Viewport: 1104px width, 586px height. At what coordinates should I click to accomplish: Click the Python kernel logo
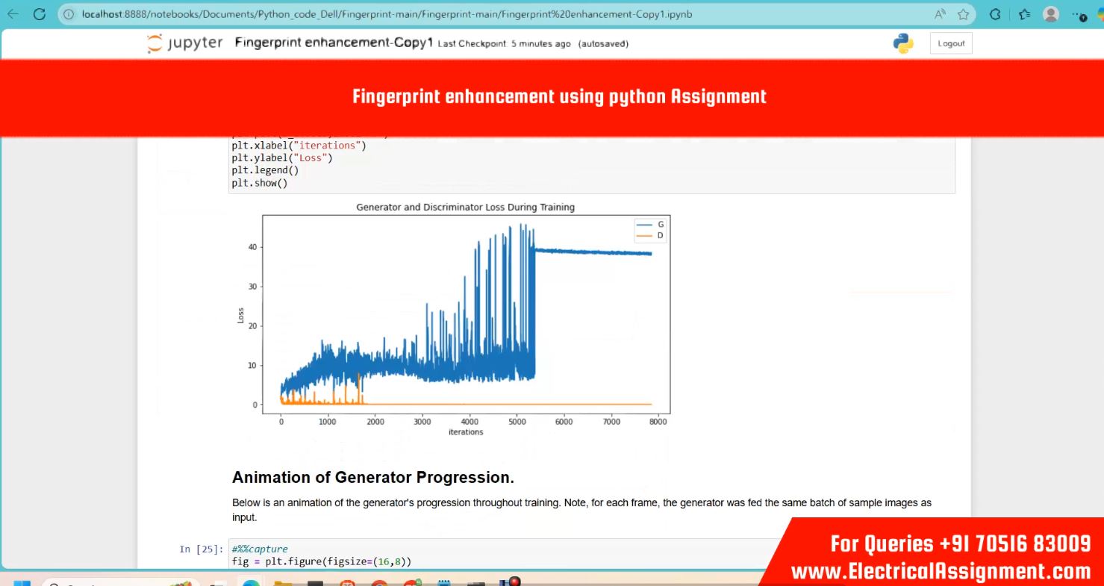tap(903, 43)
